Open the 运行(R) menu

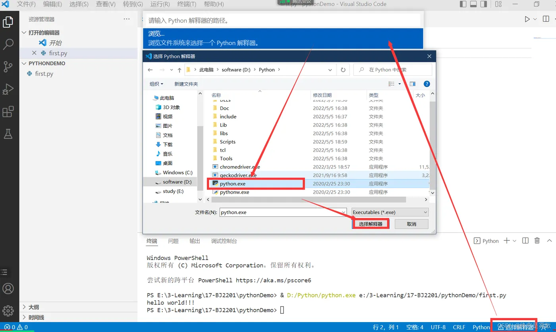click(x=160, y=4)
